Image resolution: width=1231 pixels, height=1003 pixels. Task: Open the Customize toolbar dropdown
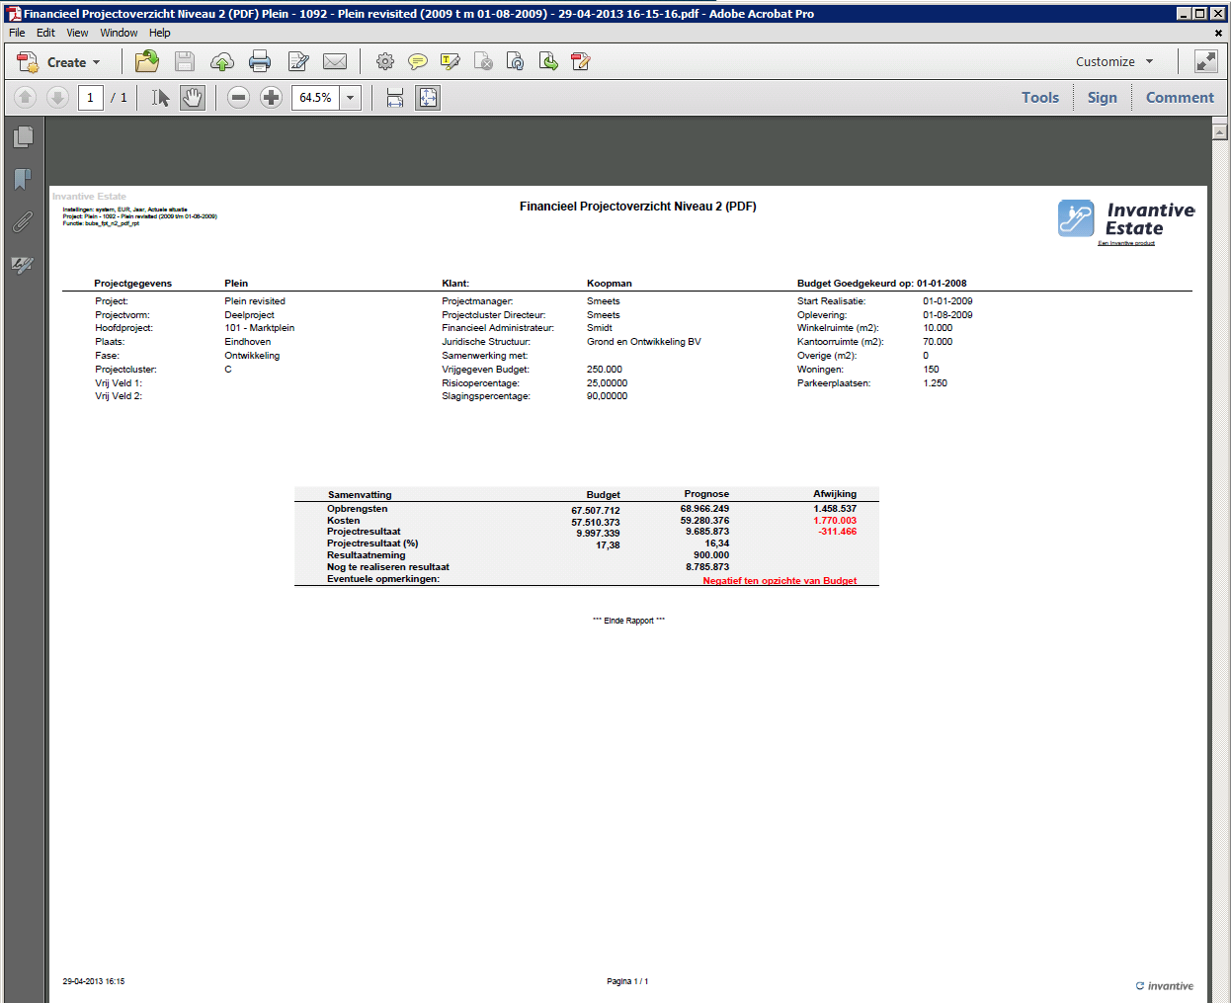pos(1114,61)
